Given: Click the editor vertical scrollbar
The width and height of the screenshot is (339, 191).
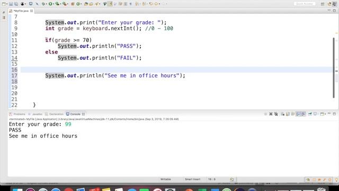Looking at the screenshot, I should click(x=334, y=67).
